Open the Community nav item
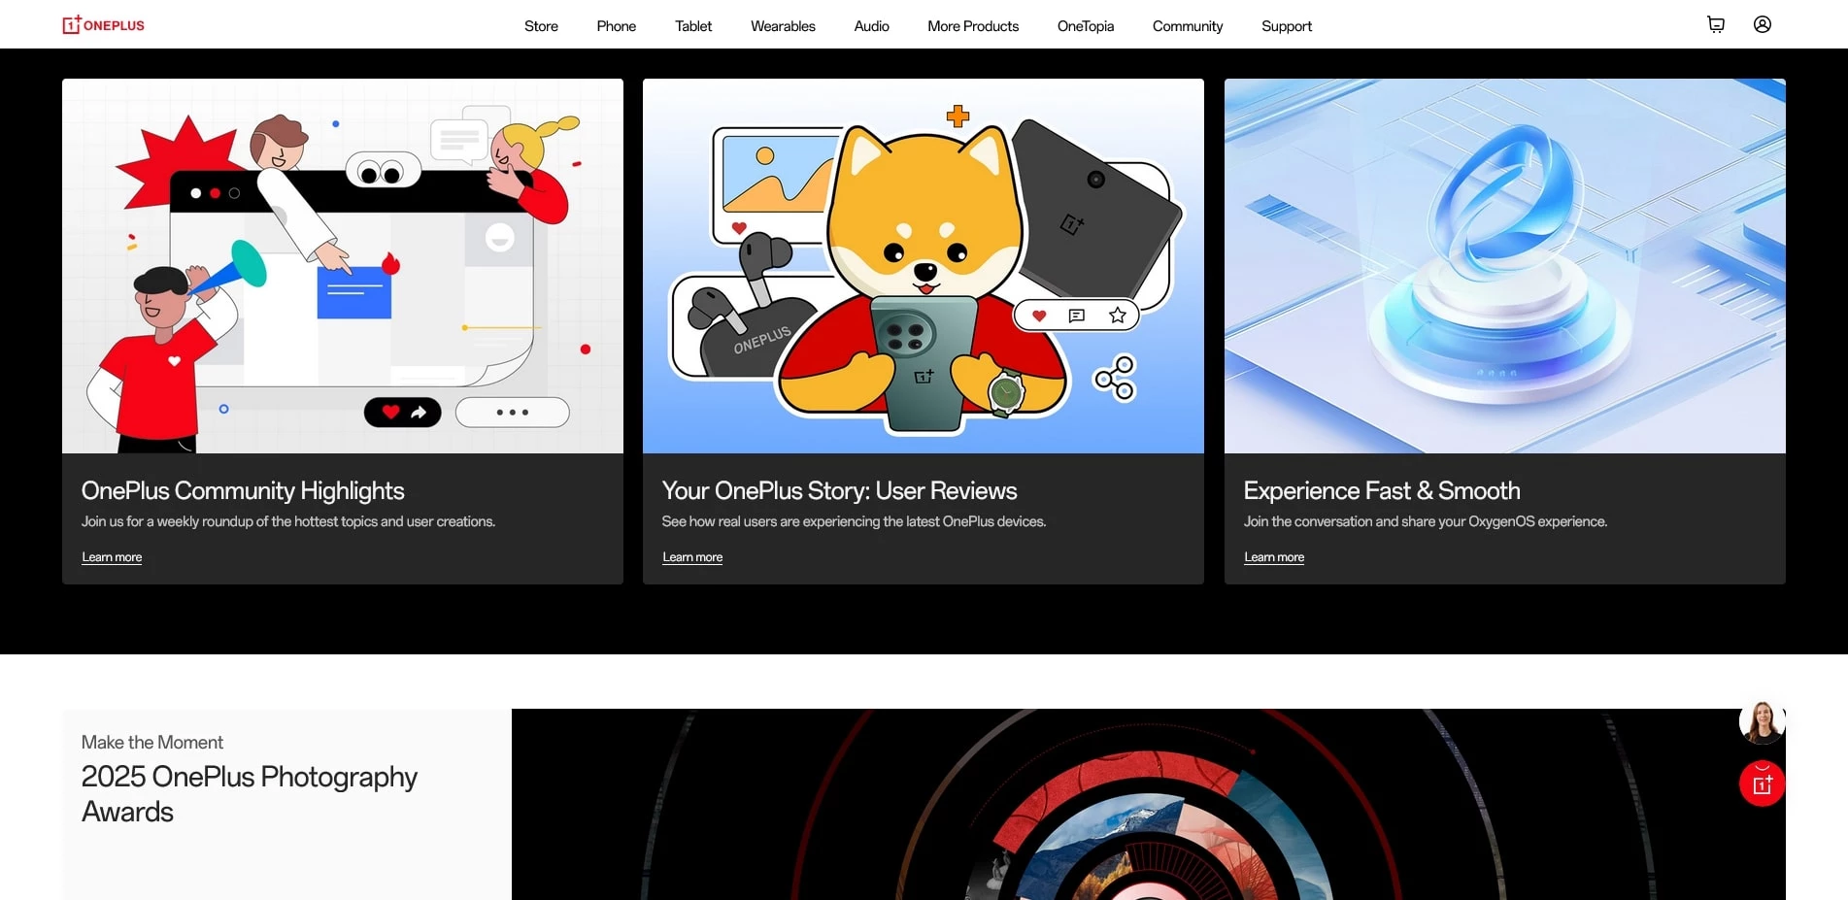This screenshot has width=1848, height=900. [1187, 26]
